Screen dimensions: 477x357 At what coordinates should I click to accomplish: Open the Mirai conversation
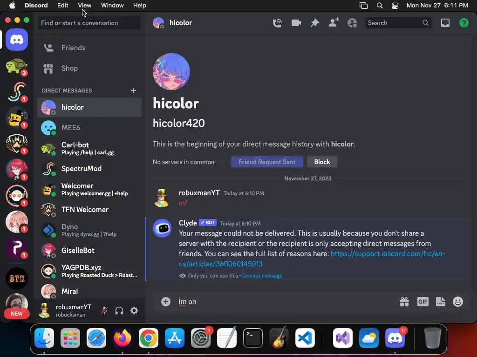[x=89, y=291]
